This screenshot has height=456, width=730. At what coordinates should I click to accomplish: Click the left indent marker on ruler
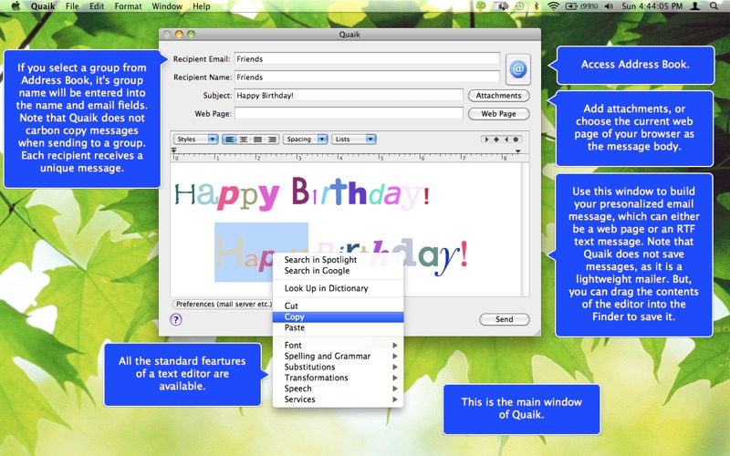[173, 150]
